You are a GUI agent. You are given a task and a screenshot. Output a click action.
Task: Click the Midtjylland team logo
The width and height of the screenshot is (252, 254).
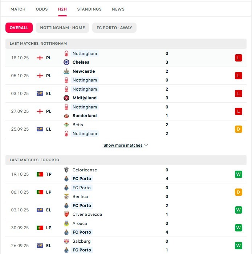tap(66, 98)
